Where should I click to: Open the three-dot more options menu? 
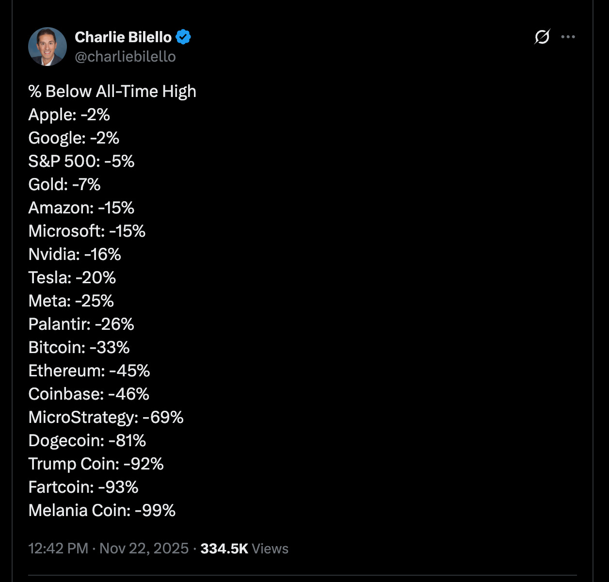tap(568, 37)
